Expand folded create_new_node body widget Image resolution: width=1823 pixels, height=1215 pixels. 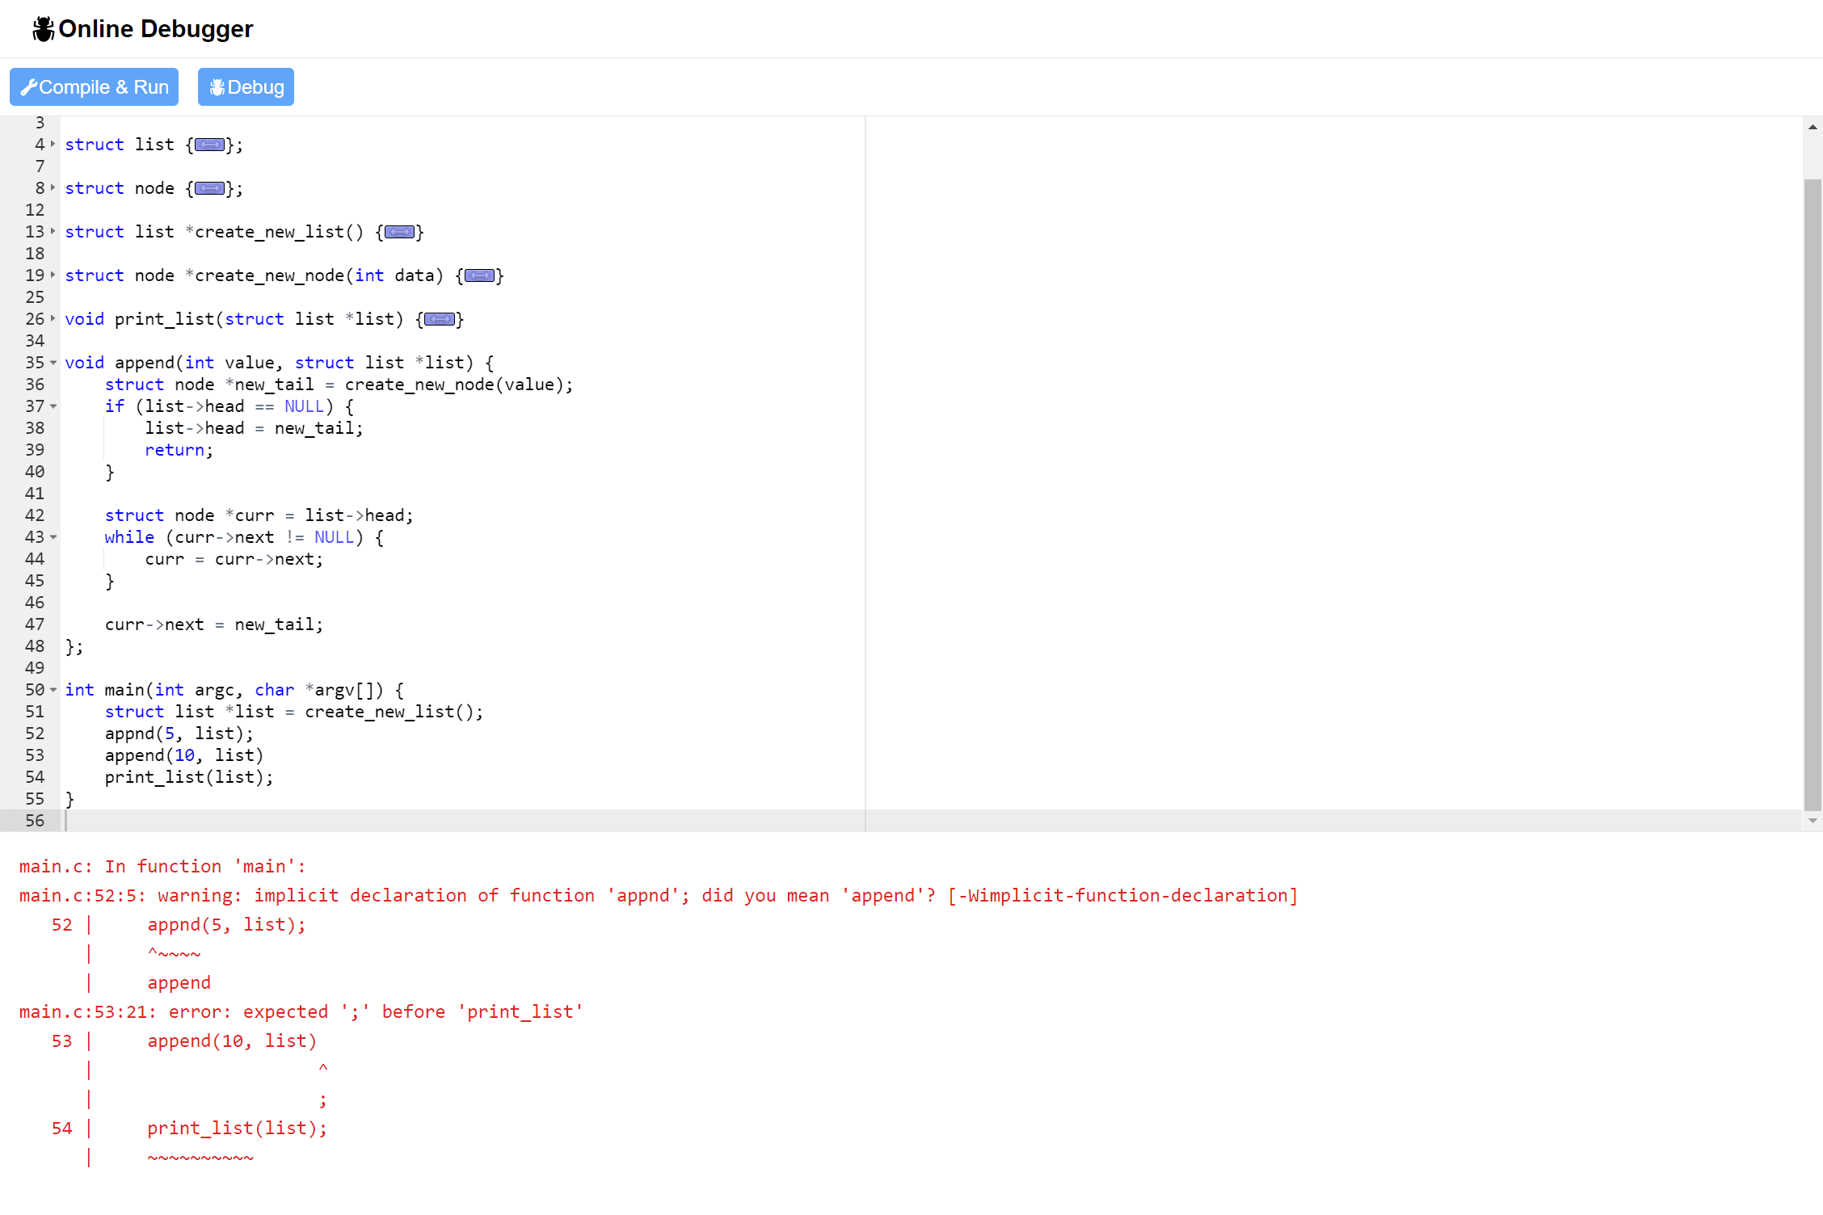pyautogui.click(x=479, y=275)
